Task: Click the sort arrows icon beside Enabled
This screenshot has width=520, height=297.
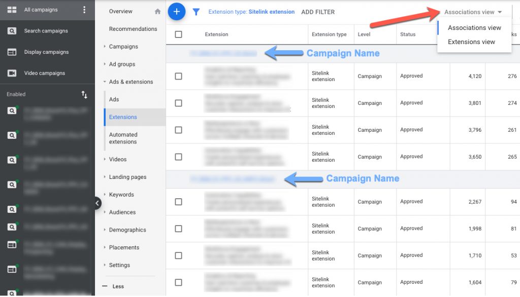Action: pos(84,95)
